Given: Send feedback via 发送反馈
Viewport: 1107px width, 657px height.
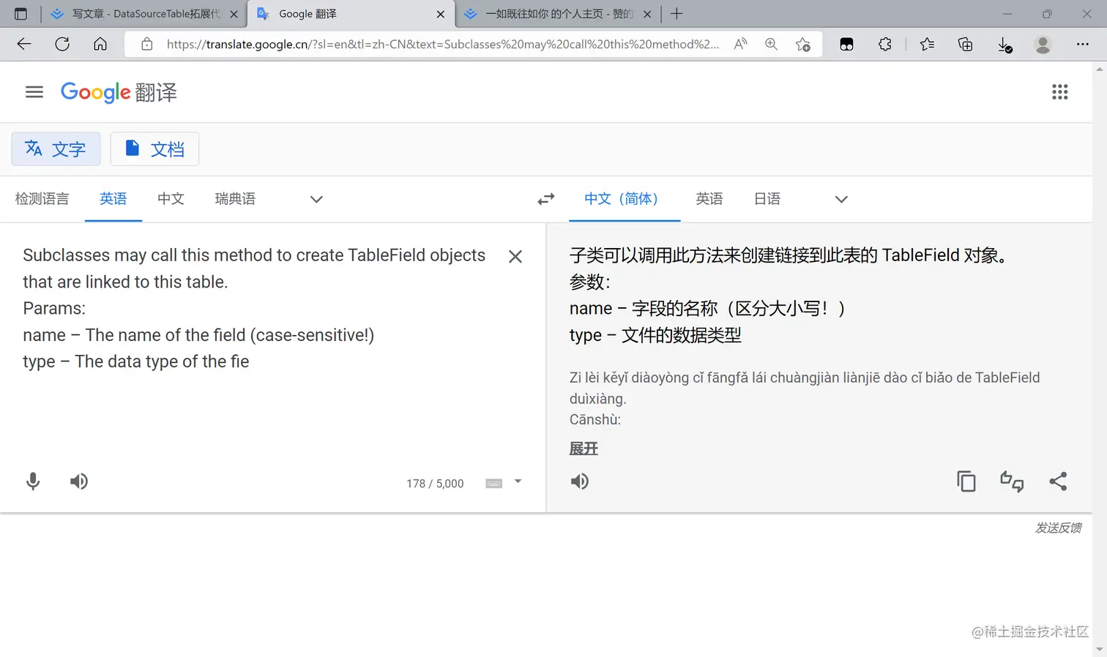Looking at the screenshot, I should point(1058,528).
